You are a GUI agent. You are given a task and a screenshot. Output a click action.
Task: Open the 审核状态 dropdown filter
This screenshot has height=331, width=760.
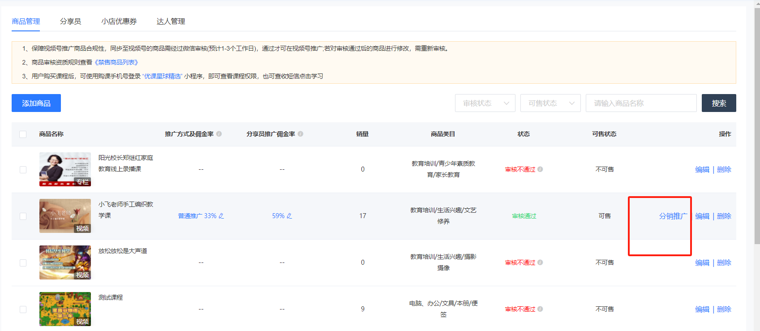[x=485, y=103]
